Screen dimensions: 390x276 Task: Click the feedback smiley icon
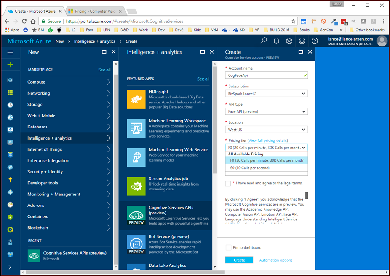[x=302, y=41]
